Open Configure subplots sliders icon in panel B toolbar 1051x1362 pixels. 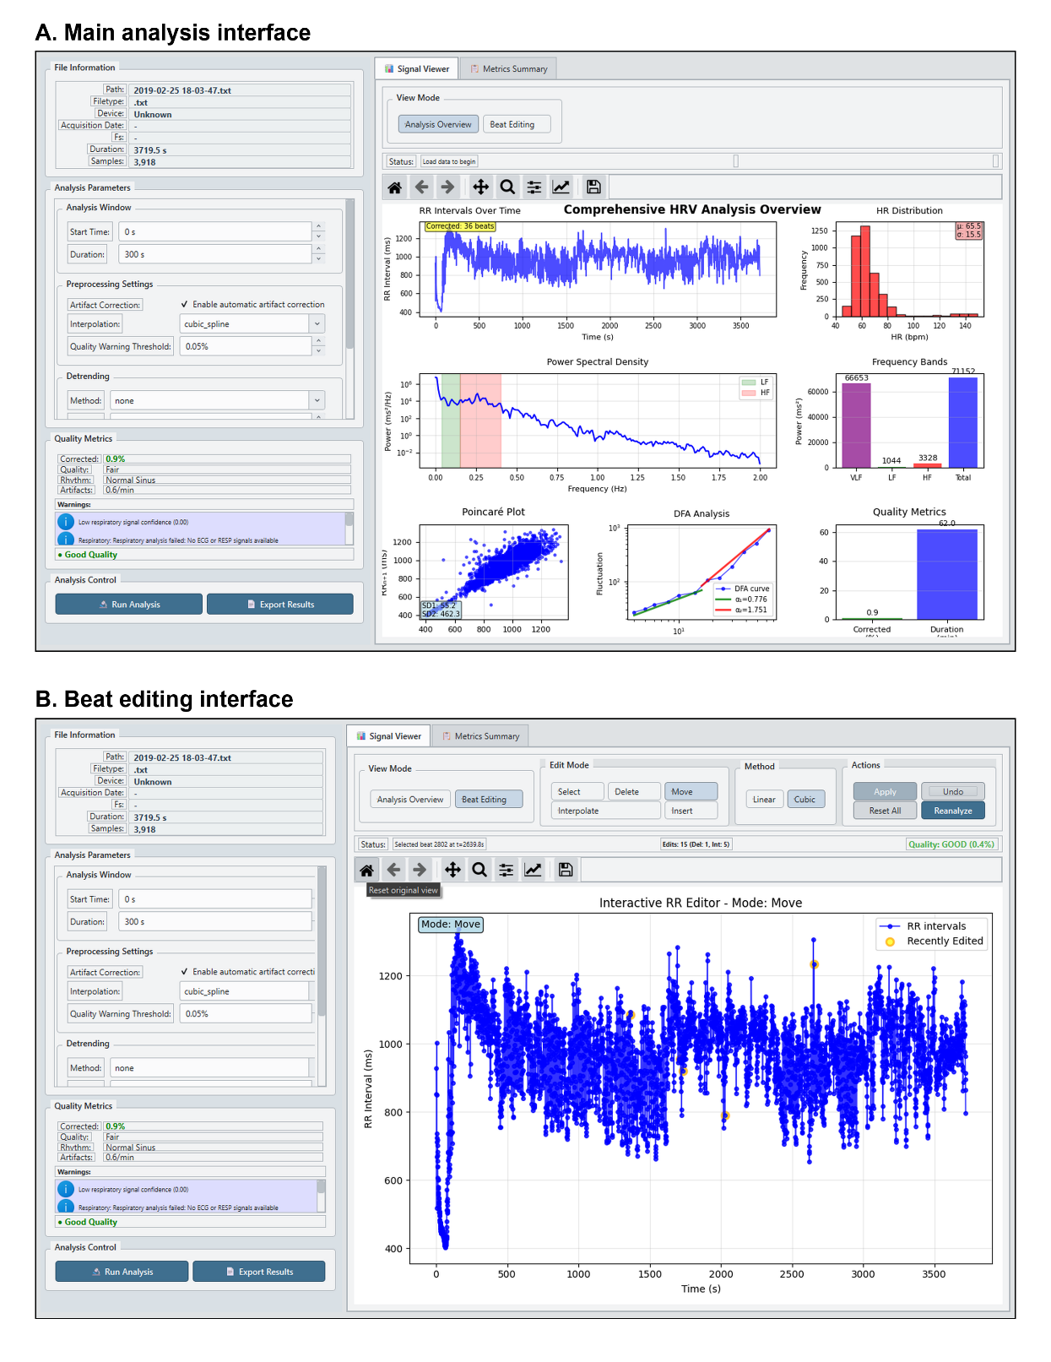click(506, 870)
